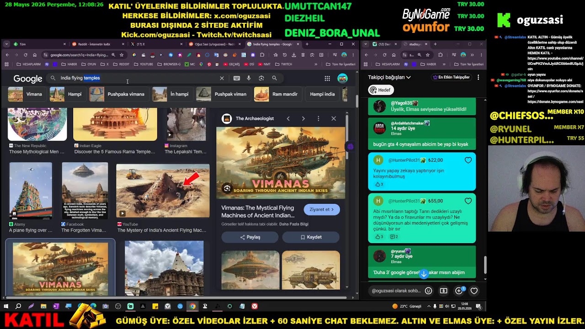Image resolution: width=585 pixels, height=329 pixels.
Task: Open Windows taskbar search
Action: tap(18, 306)
